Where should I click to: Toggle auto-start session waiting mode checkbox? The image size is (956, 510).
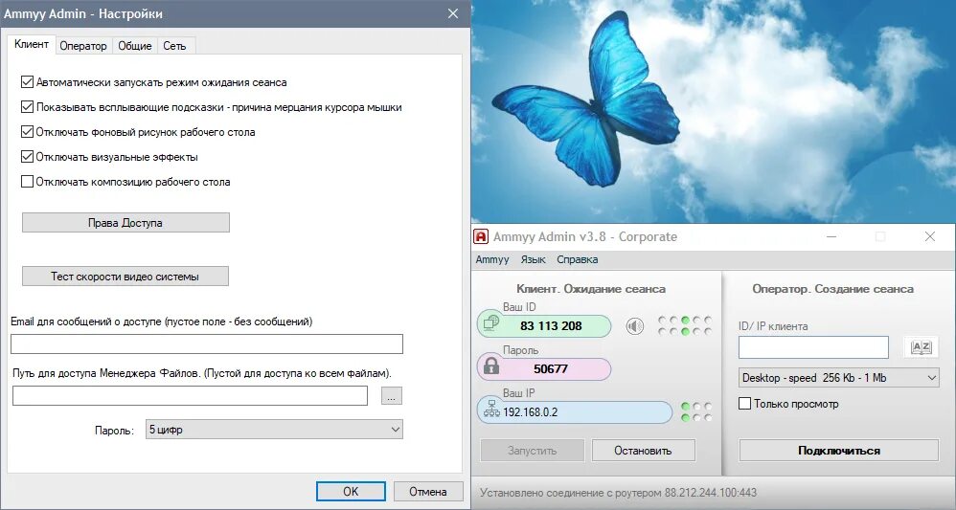pyautogui.click(x=27, y=82)
